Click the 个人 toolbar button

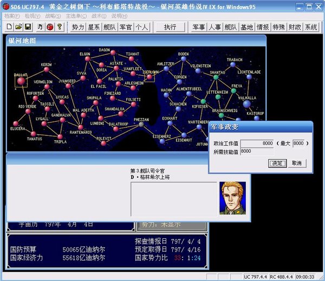pos(142,27)
